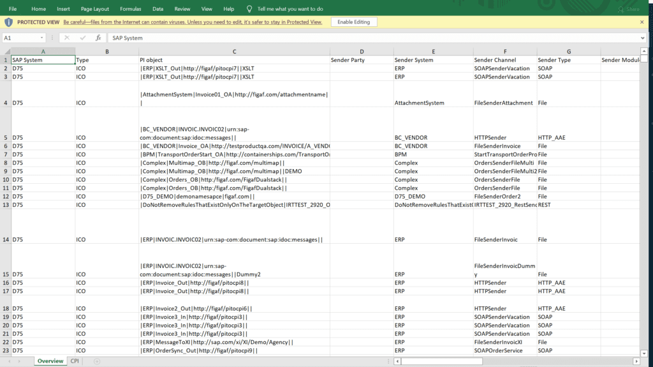Click the horizontal scrollbar left arrow
This screenshot has width=653, height=367.
point(397,361)
